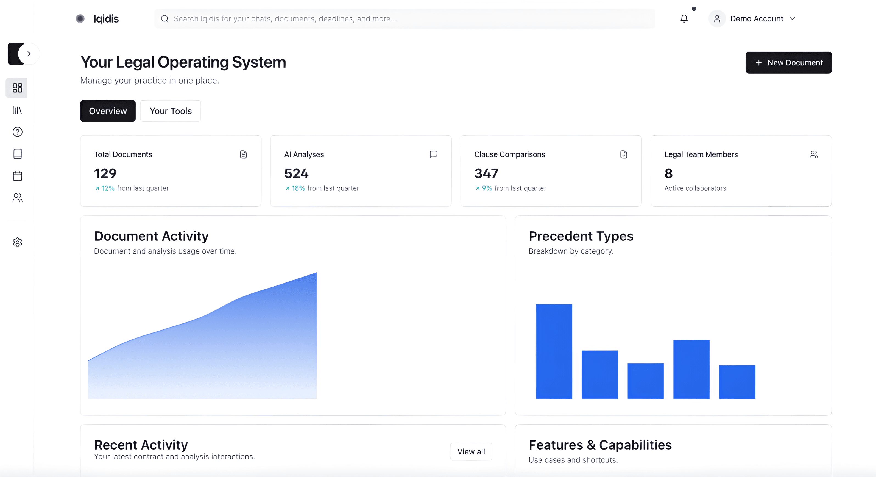Viewport: 876px width, 477px height.
Task: View all recent activity
Action: (x=471, y=451)
